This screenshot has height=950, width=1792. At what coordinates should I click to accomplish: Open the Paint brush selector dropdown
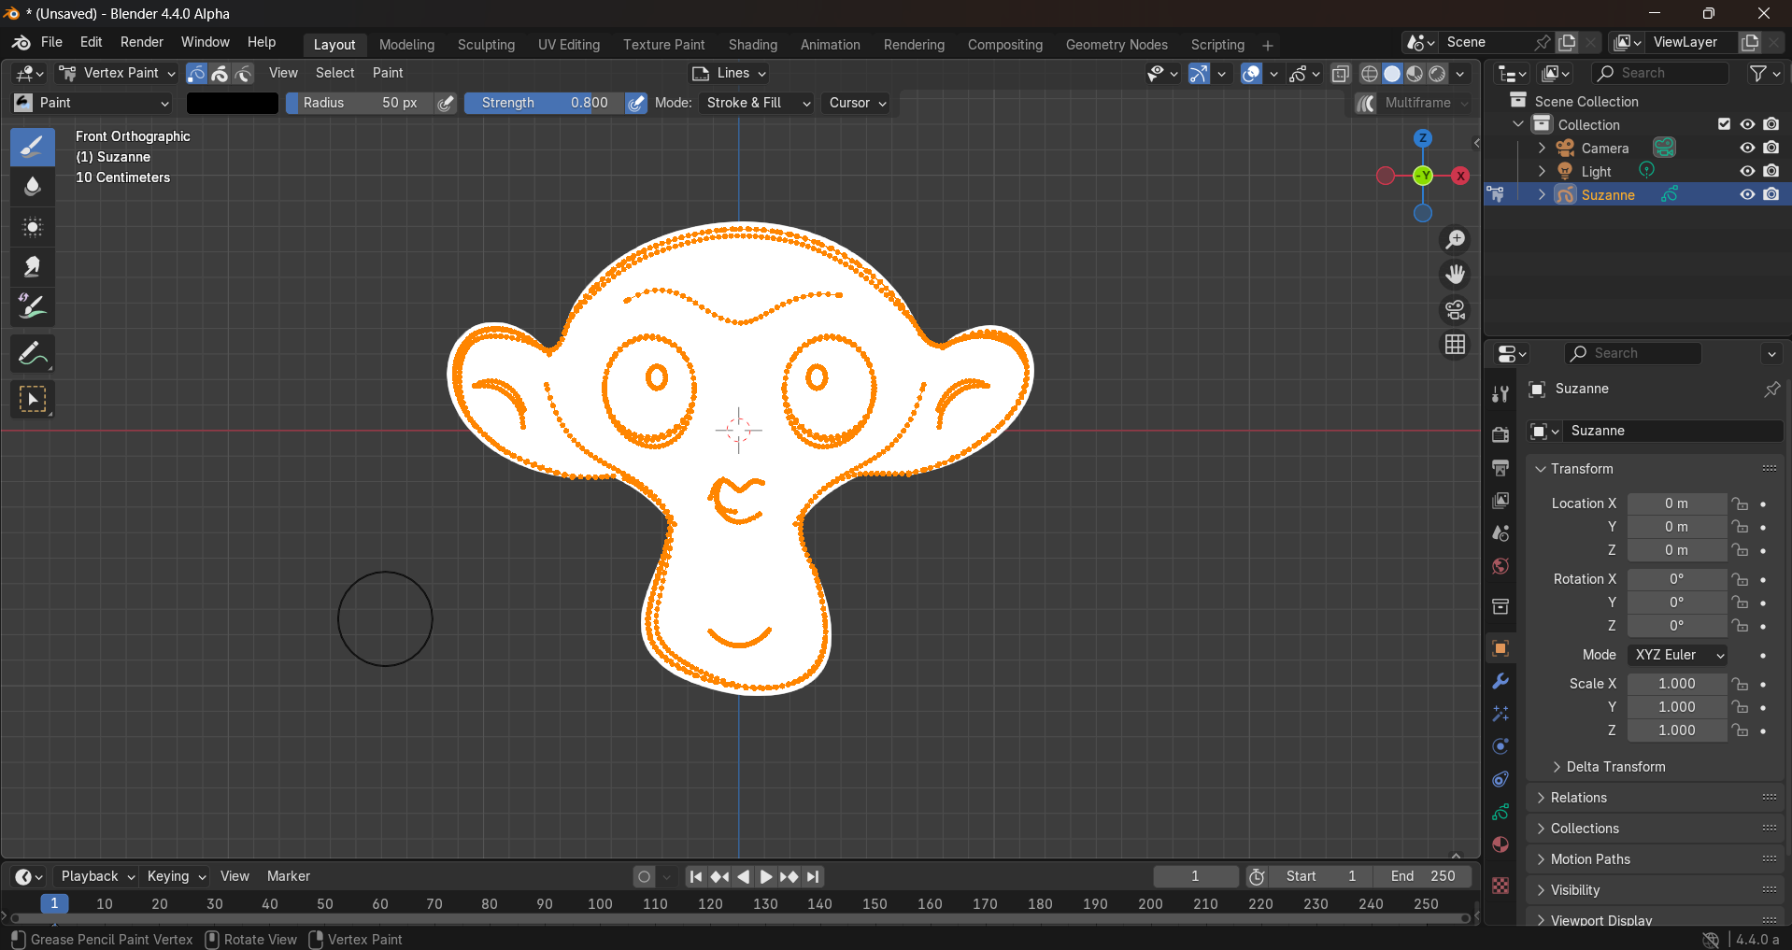tap(92, 103)
